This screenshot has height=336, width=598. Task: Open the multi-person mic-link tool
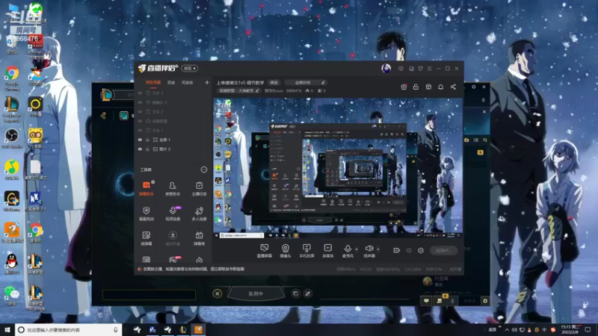(x=199, y=214)
